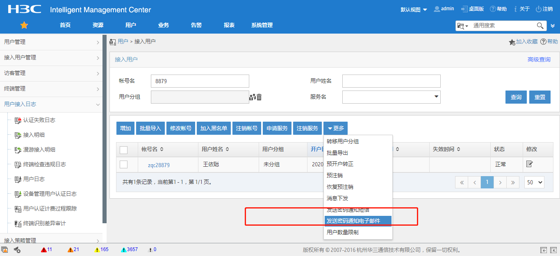Screen dimensions: 560x256
Task: Click the favorites star icon in navigation bar
Action: tap(24, 25)
